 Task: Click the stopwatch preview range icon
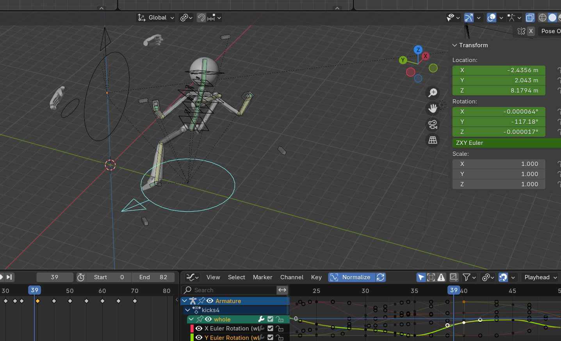[81, 277]
